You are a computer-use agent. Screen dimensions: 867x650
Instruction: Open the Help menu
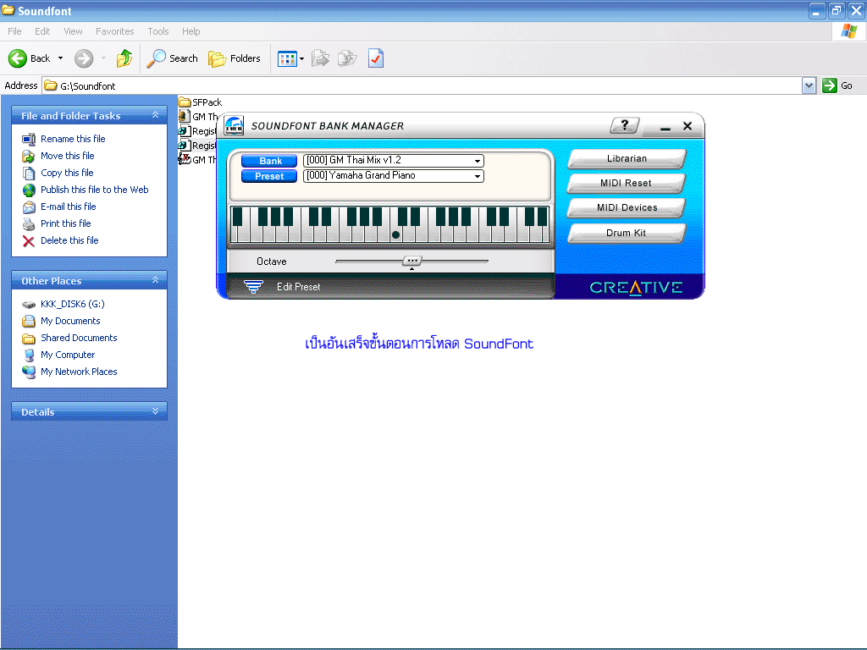pyautogui.click(x=191, y=31)
